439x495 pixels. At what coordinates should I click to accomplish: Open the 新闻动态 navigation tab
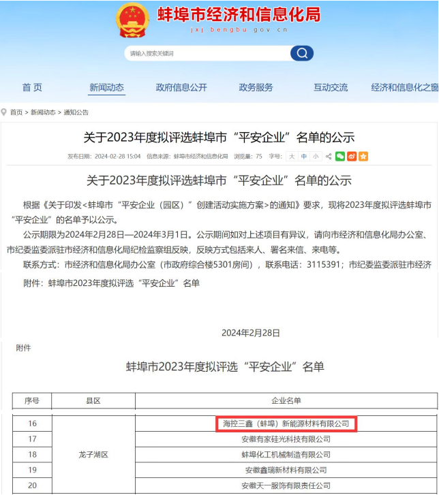[x=106, y=87]
